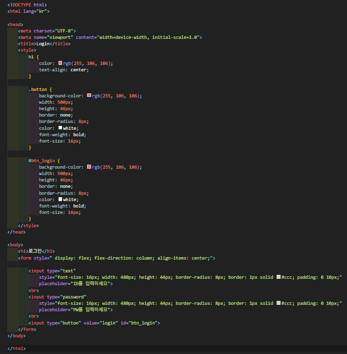Screen dimensions: 347x354
Task: Click the input type="text" line
Action: (52, 271)
